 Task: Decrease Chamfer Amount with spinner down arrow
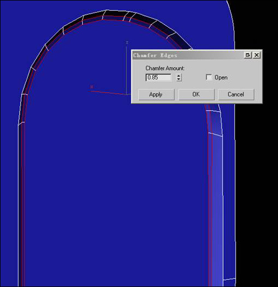pyautogui.click(x=179, y=80)
